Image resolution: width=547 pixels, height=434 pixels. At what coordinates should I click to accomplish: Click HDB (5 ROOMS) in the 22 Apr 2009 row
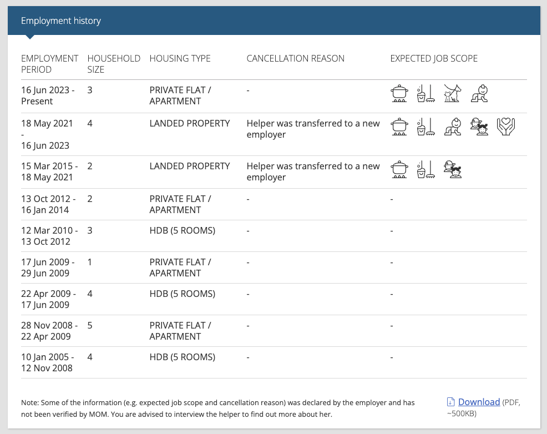pos(182,294)
